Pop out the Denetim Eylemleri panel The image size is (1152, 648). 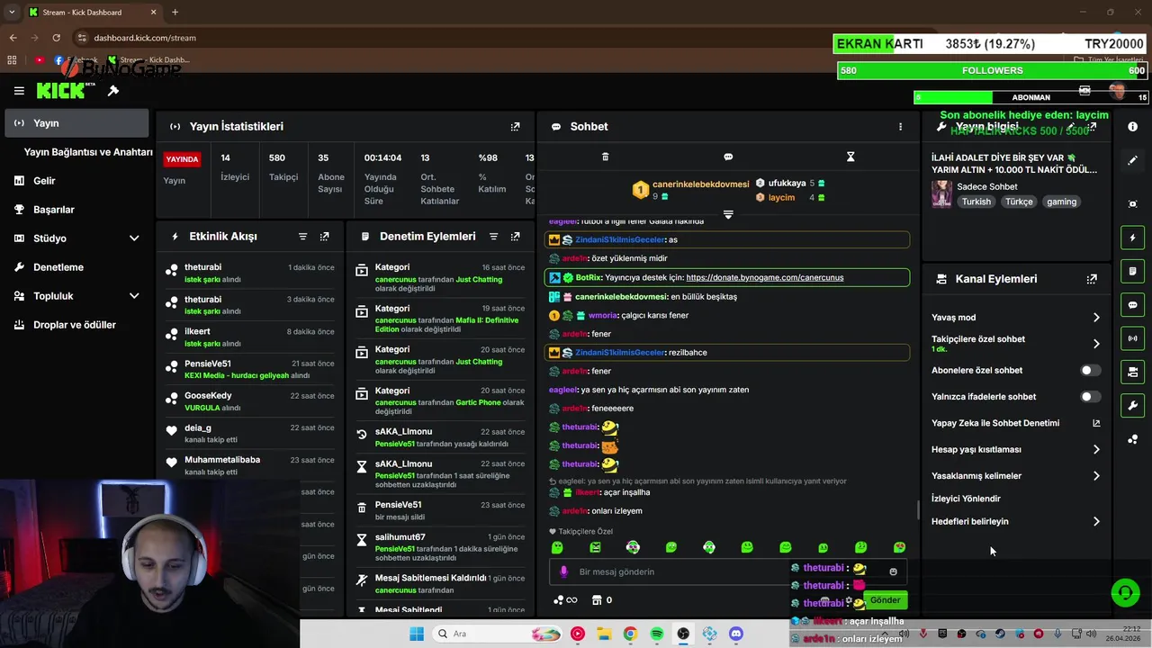515,237
